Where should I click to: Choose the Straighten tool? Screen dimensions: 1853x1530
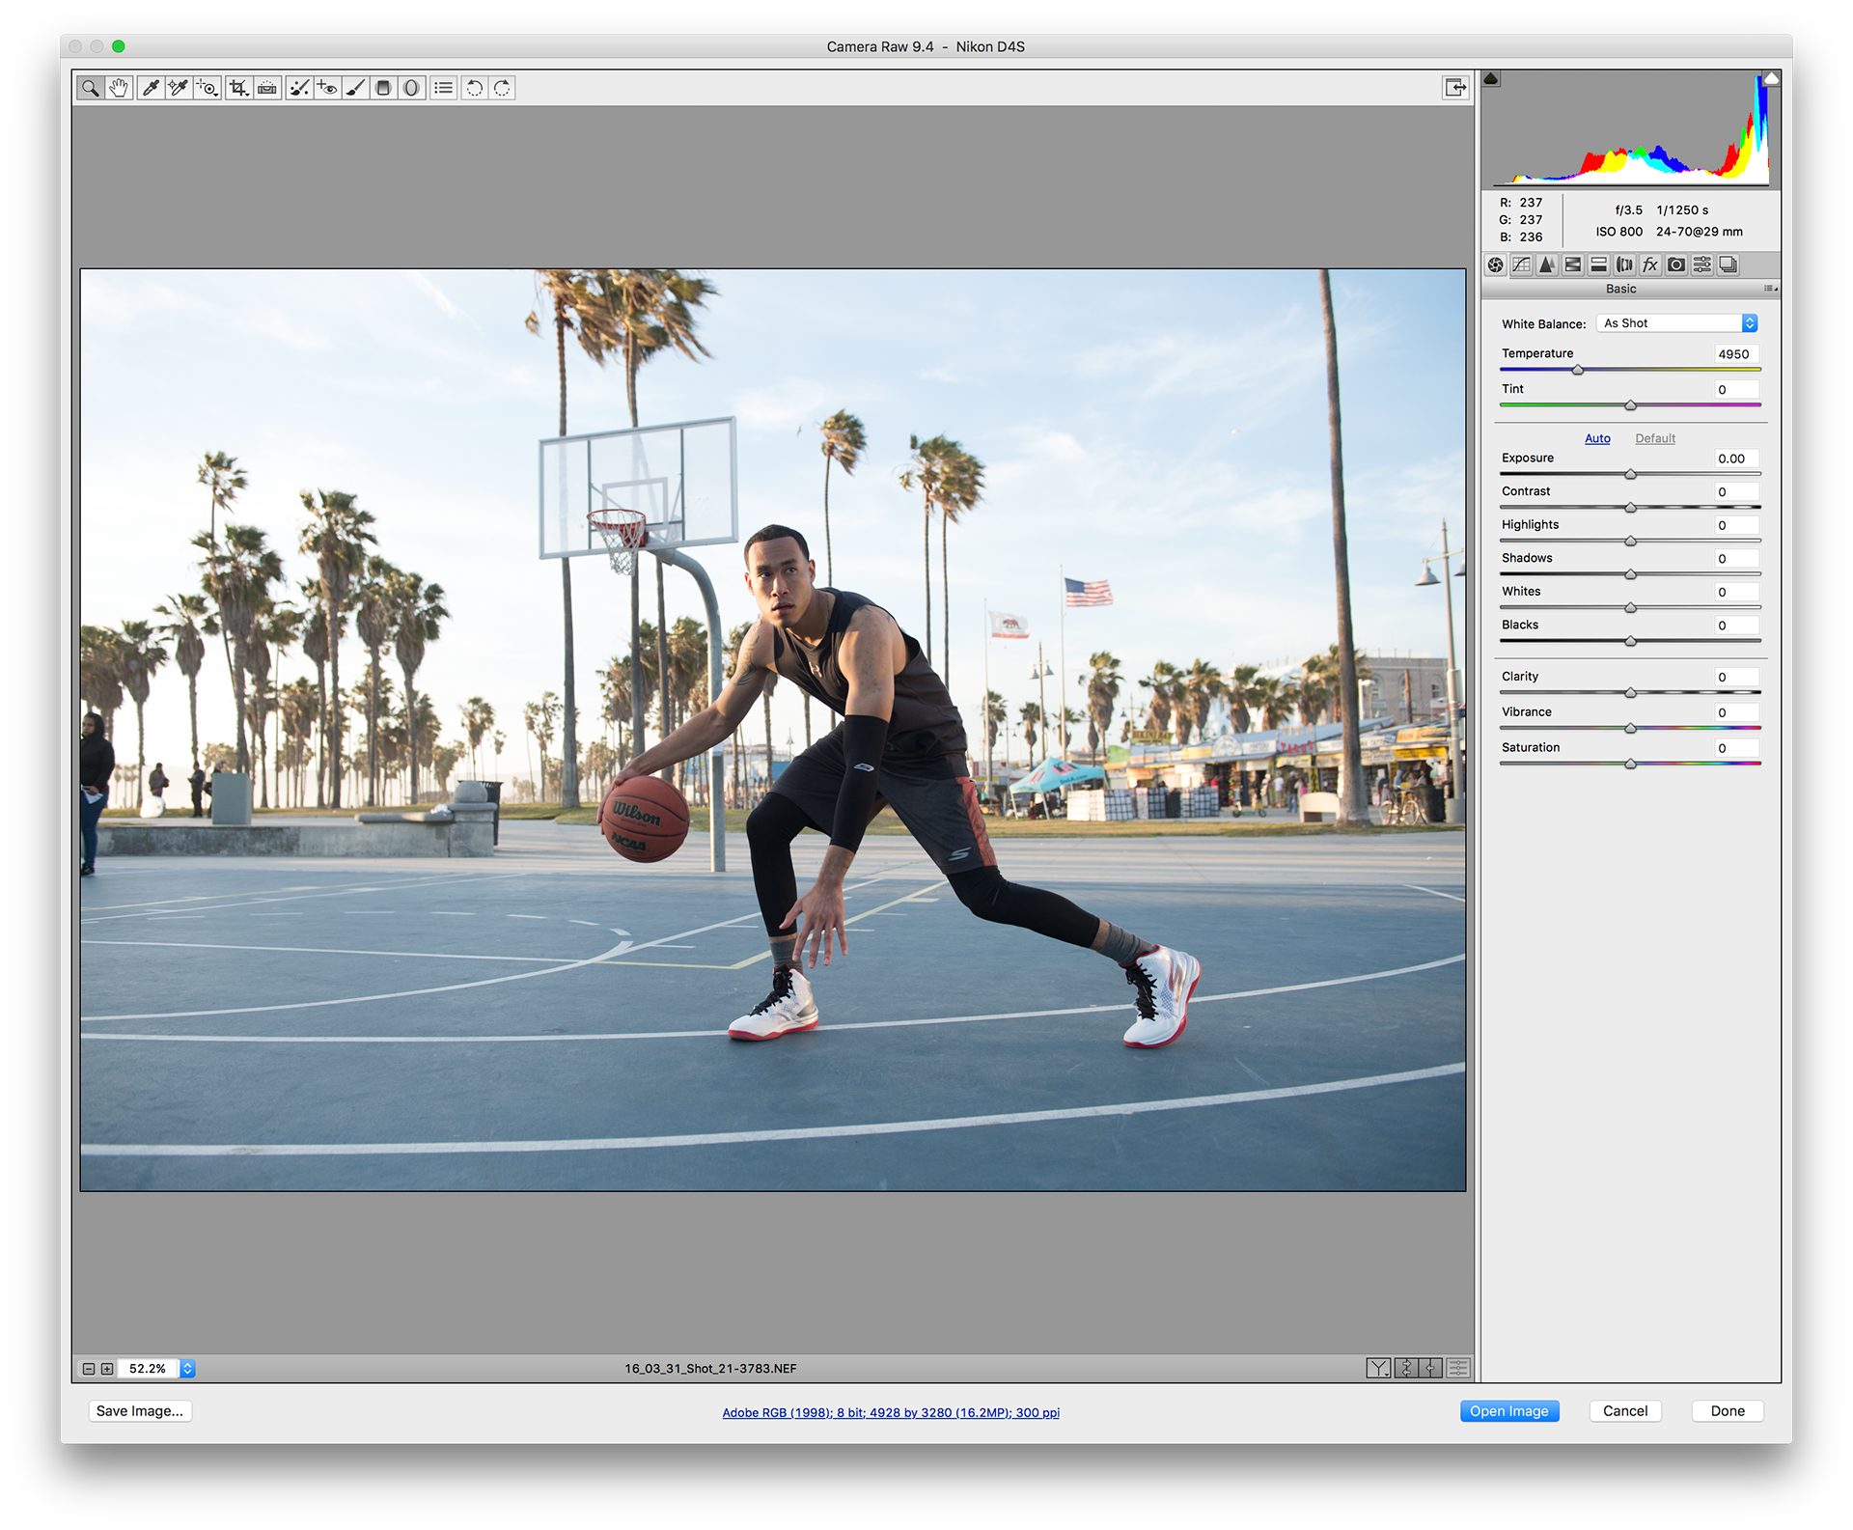pos(267,88)
